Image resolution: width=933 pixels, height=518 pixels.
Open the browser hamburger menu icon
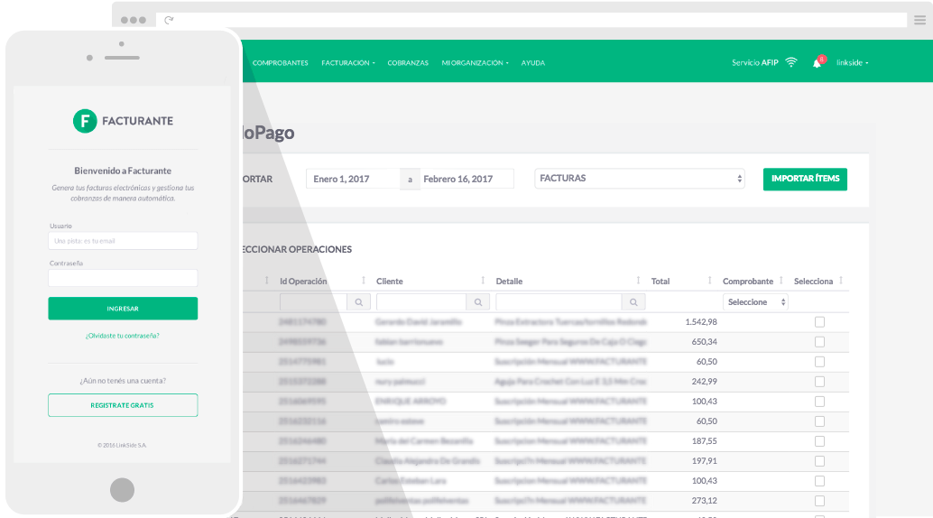tap(919, 20)
